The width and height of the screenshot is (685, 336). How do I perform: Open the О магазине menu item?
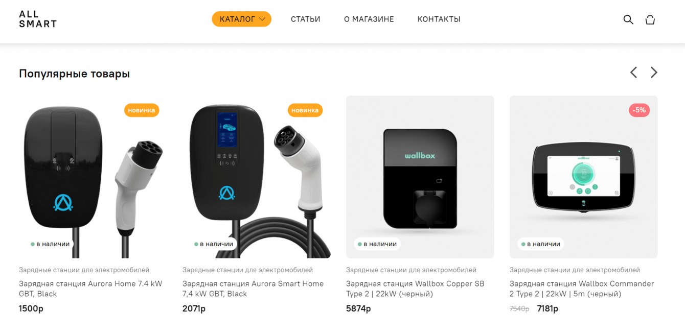[369, 19]
